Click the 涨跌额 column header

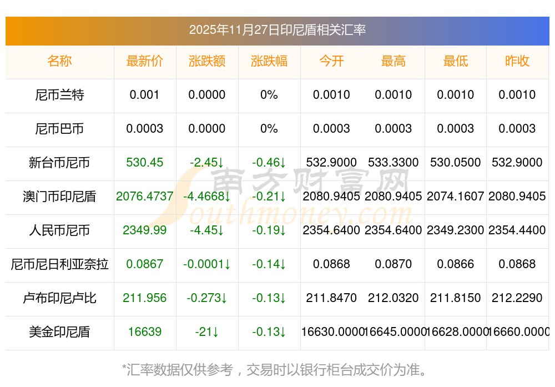tap(207, 61)
